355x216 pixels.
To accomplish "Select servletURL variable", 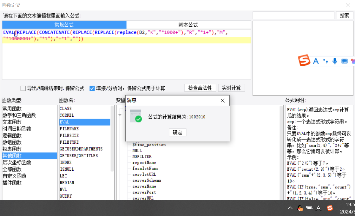I will (x=144, y=174).
